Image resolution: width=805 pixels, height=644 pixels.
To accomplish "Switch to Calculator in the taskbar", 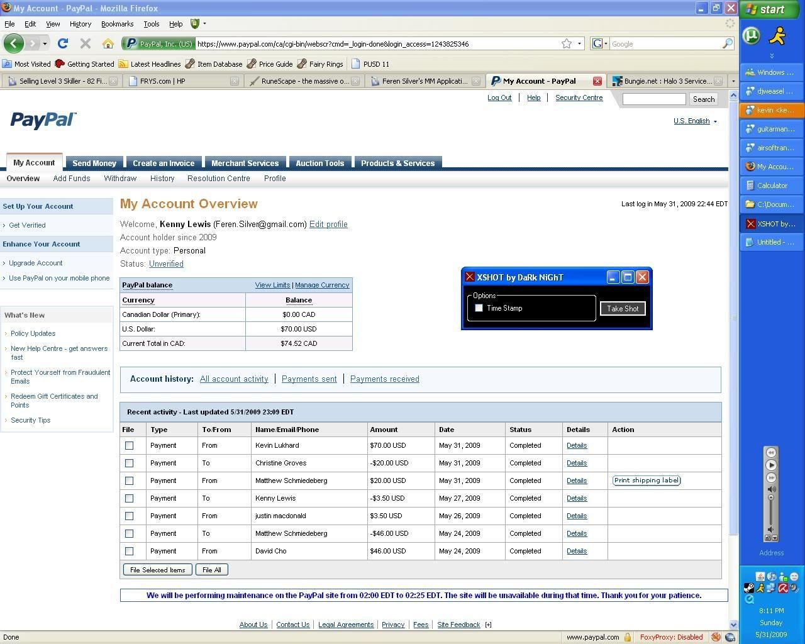I will point(772,186).
